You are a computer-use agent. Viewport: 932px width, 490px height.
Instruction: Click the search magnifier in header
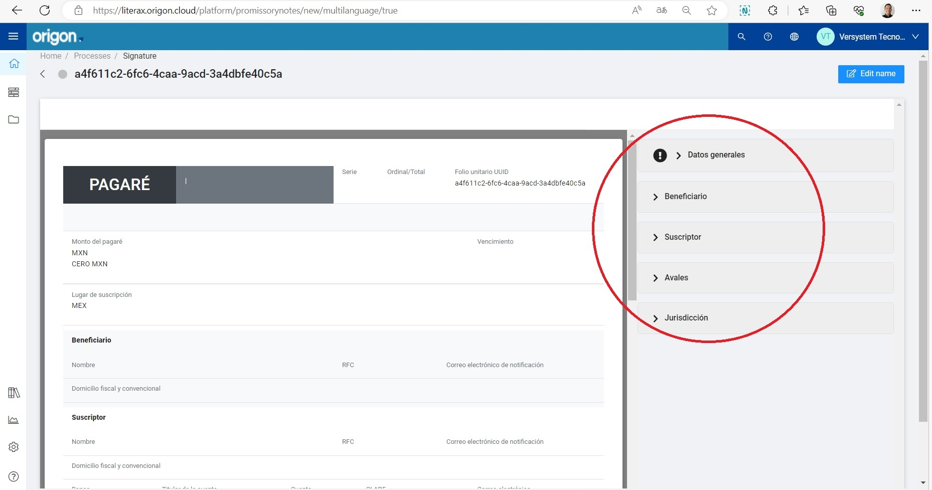741,37
